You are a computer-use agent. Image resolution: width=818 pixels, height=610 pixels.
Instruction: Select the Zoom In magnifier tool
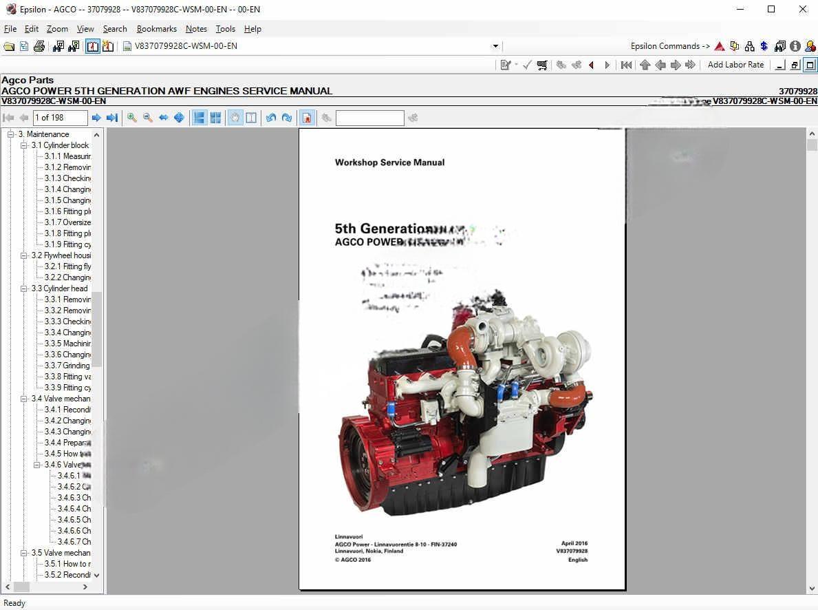click(x=131, y=117)
